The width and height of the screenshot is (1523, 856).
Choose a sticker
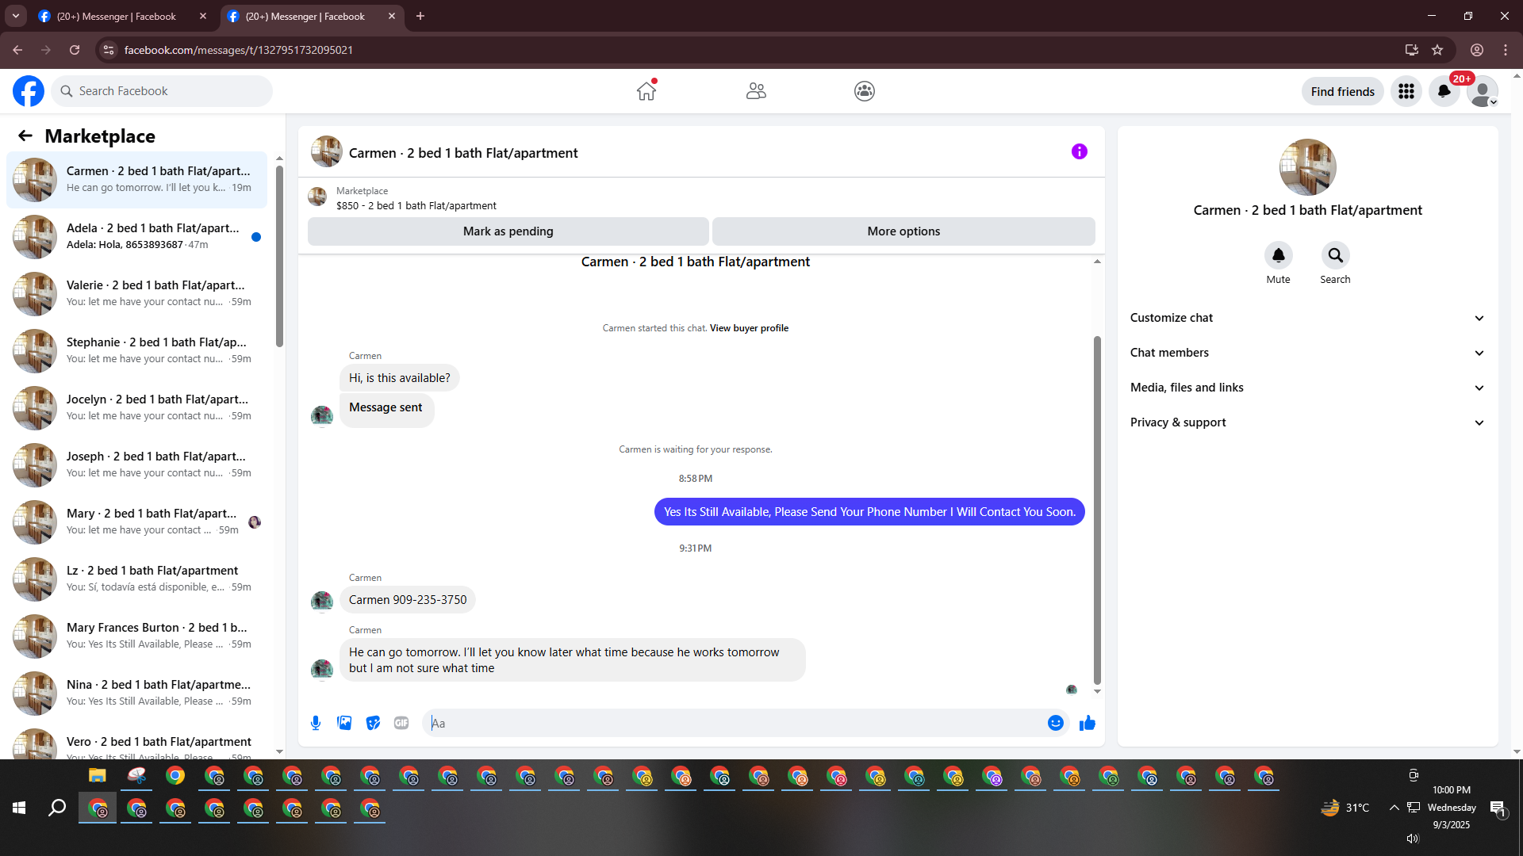[373, 723]
